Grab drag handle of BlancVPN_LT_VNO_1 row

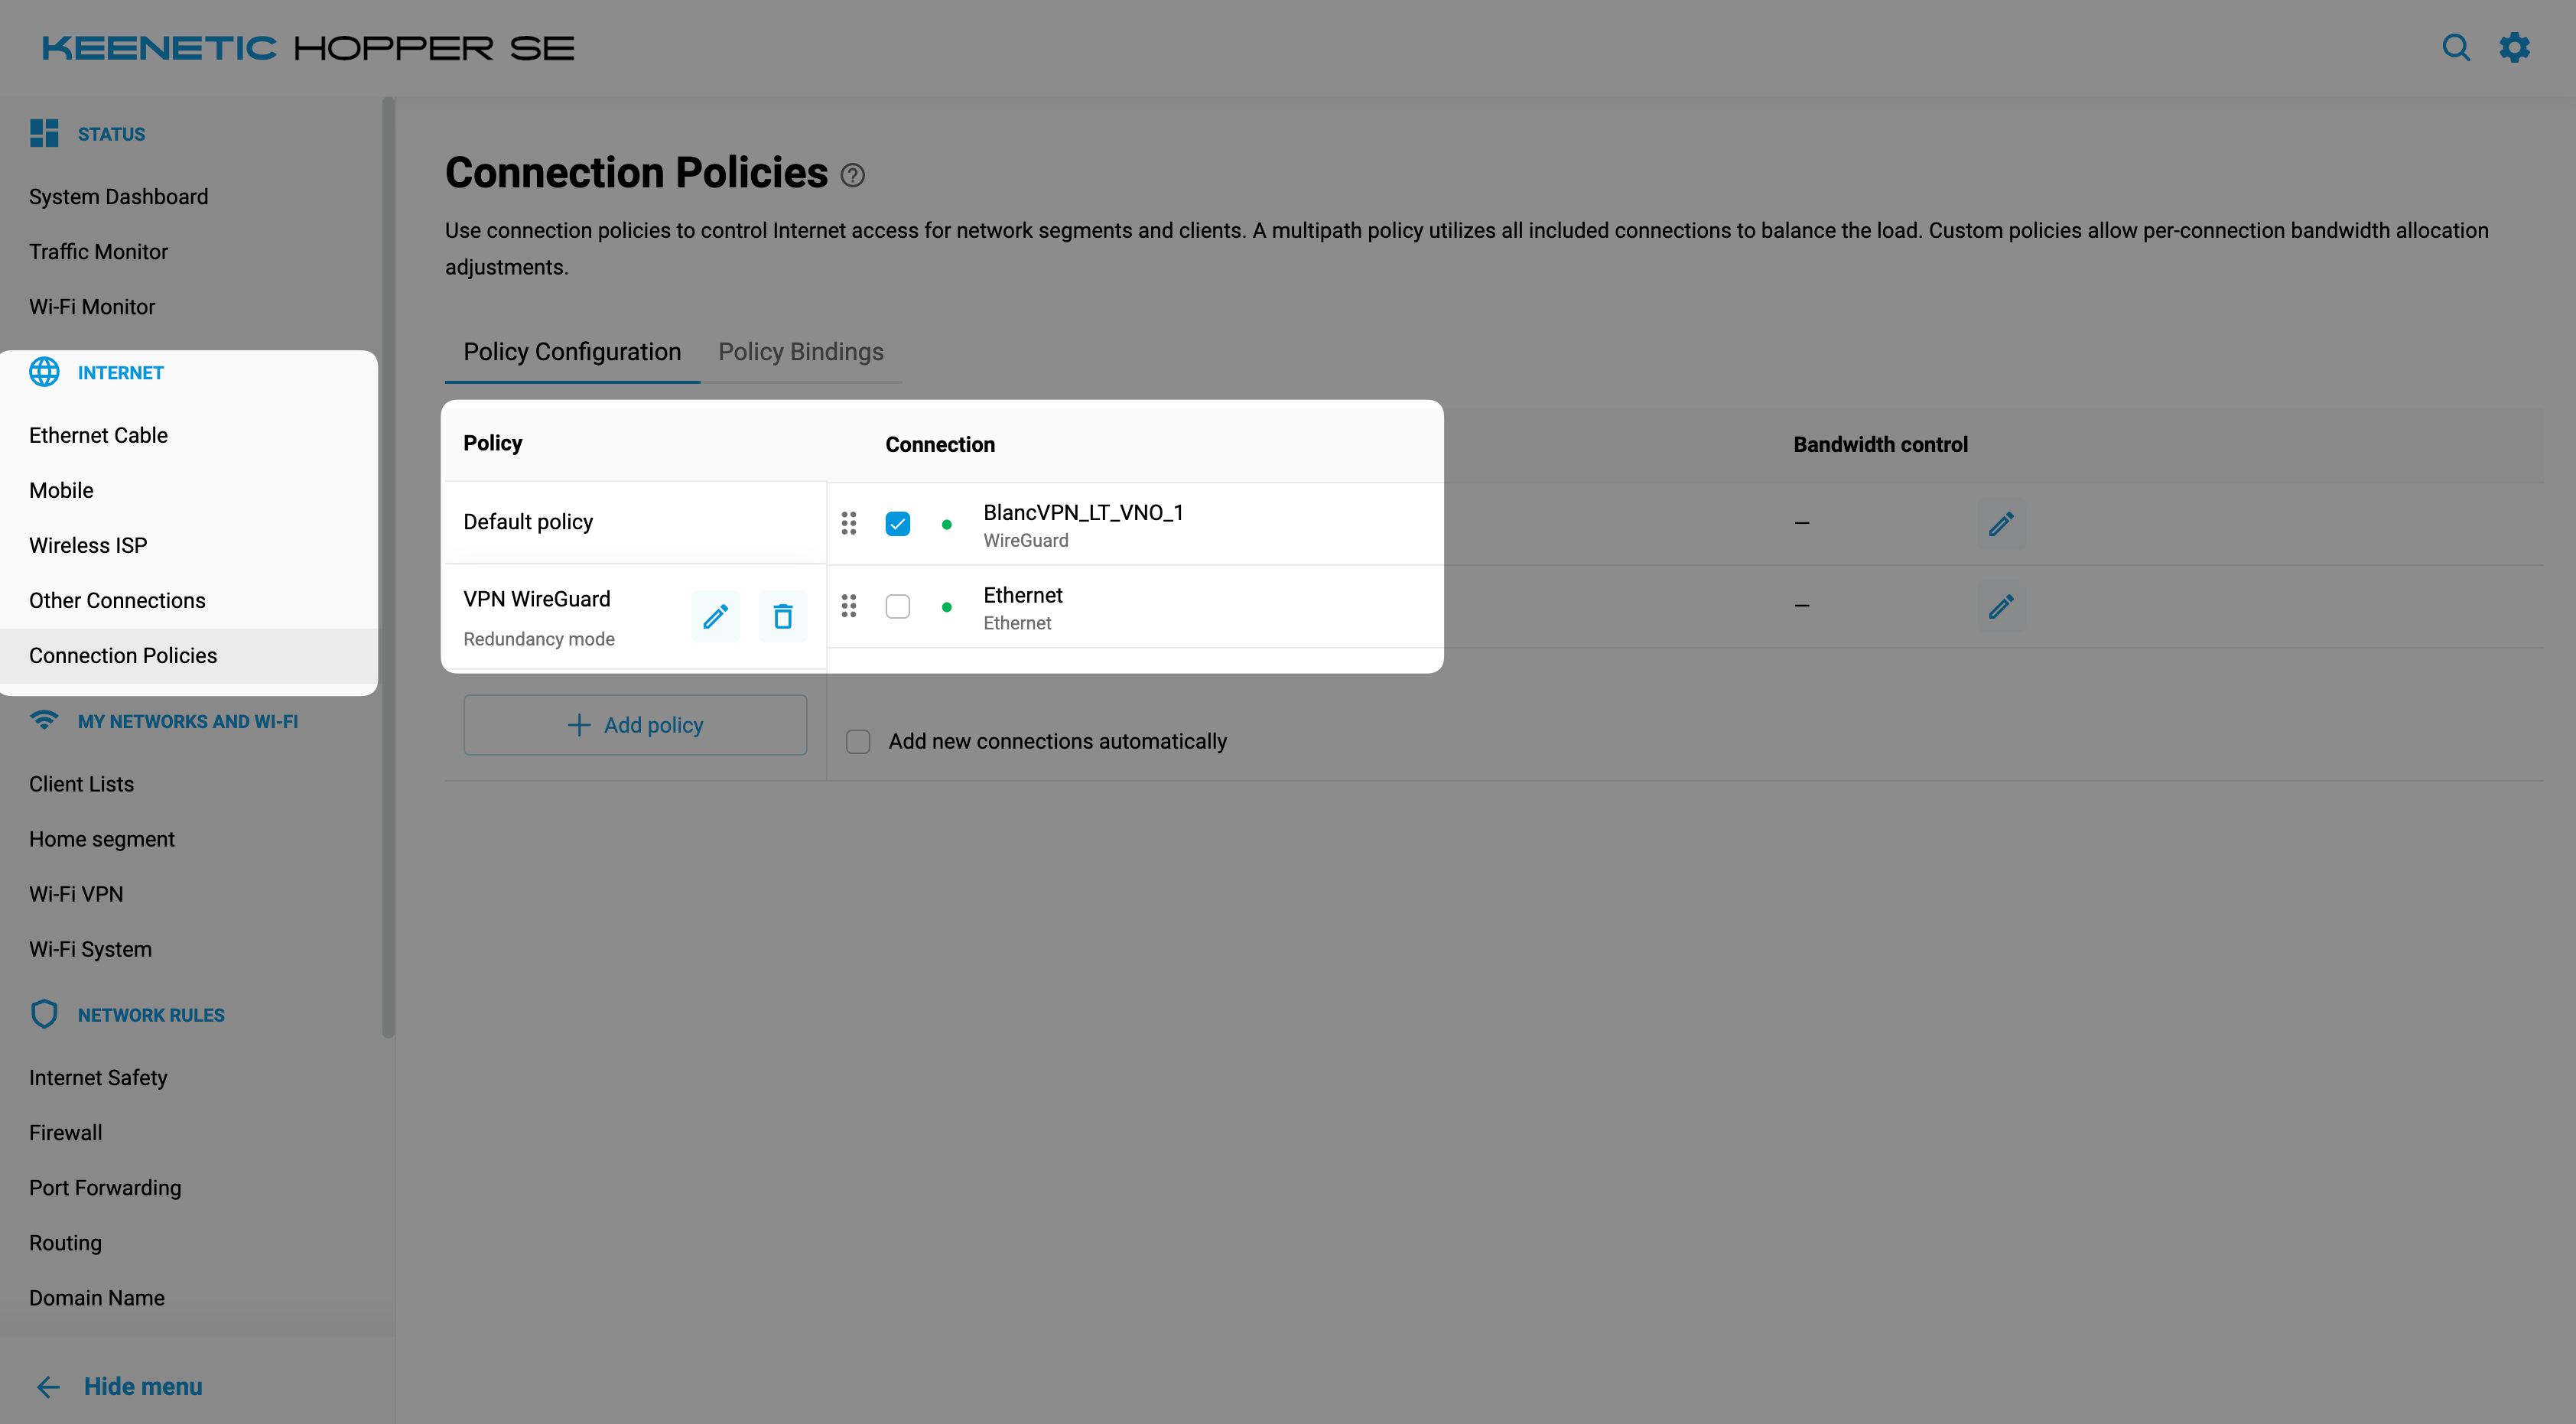tap(848, 523)
